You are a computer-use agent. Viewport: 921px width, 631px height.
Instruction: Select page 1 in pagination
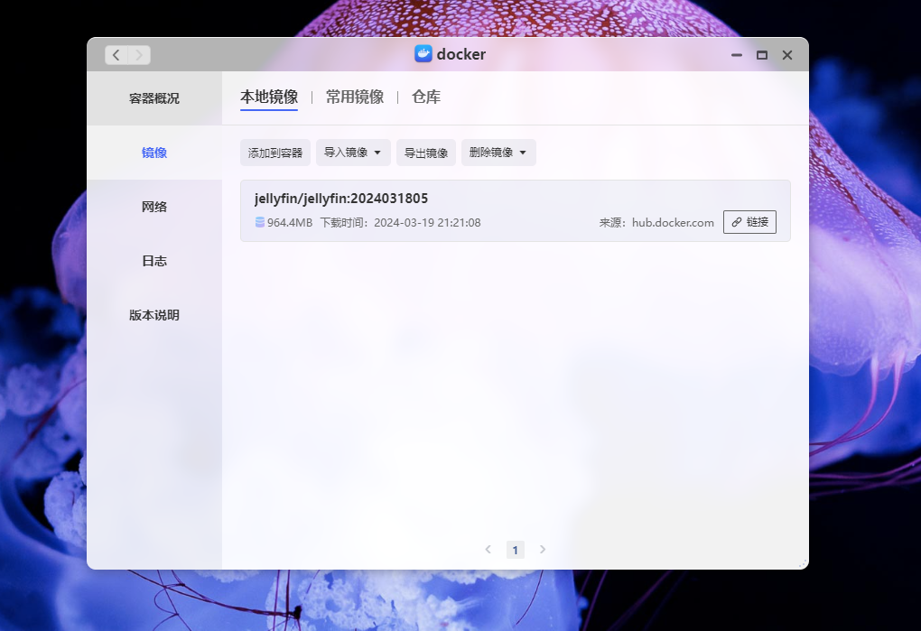[516, 550]
